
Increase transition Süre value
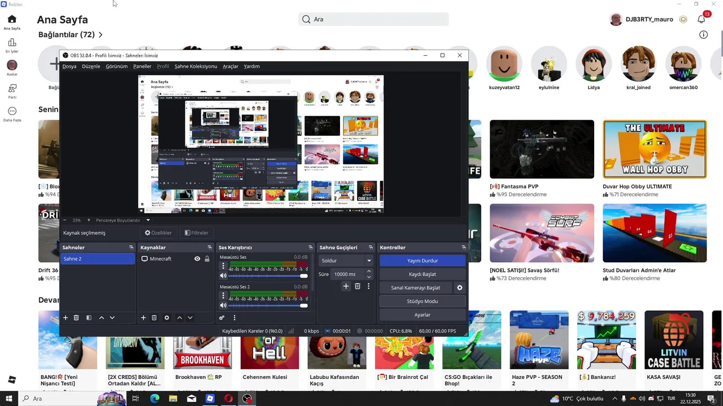point(369,271)
